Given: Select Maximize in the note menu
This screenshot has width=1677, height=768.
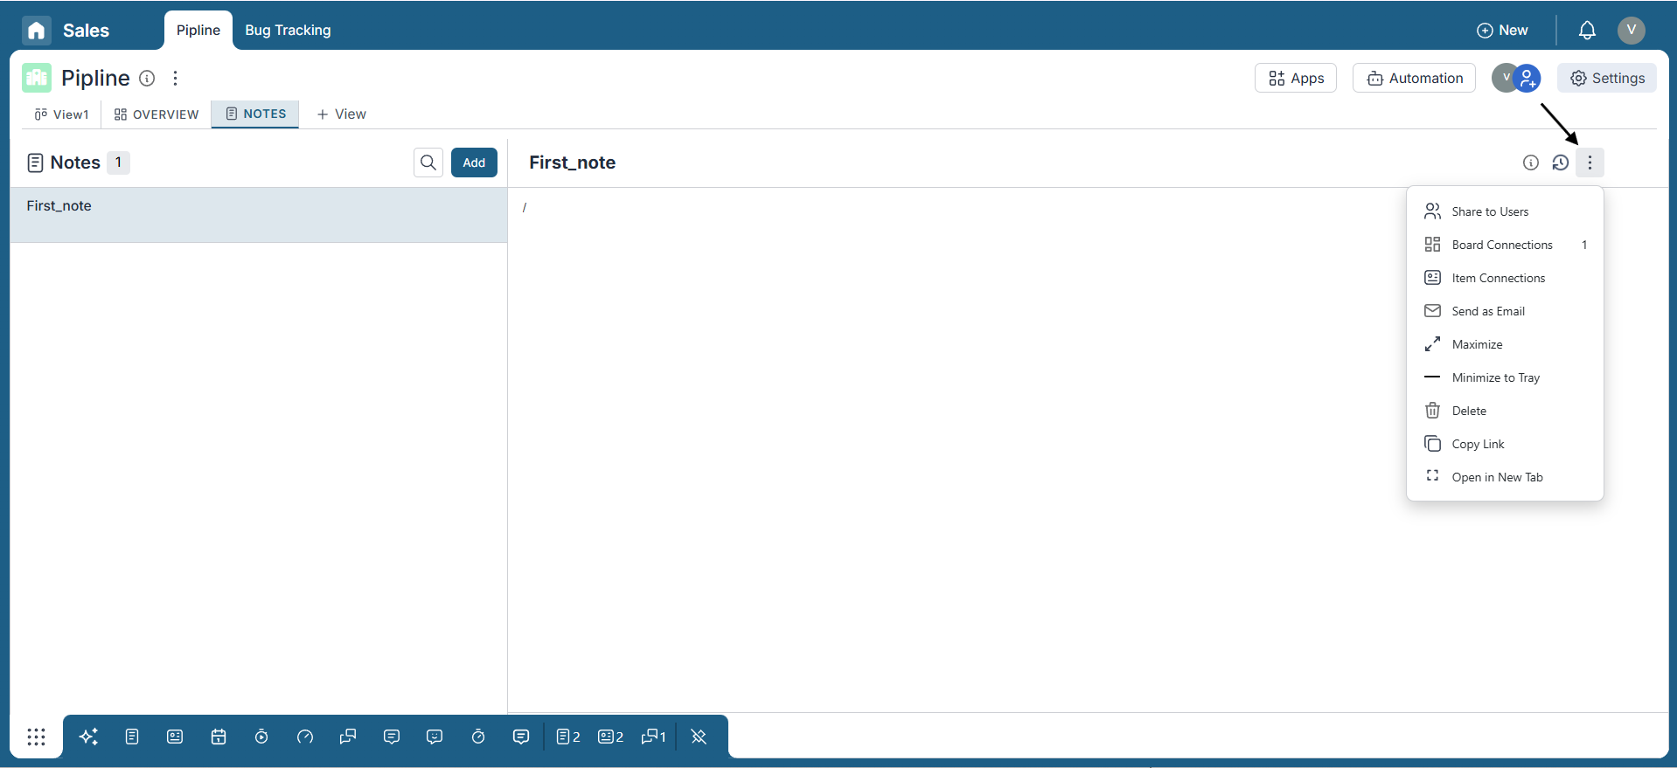Looking at the screenshot, I should point(1505,344).
